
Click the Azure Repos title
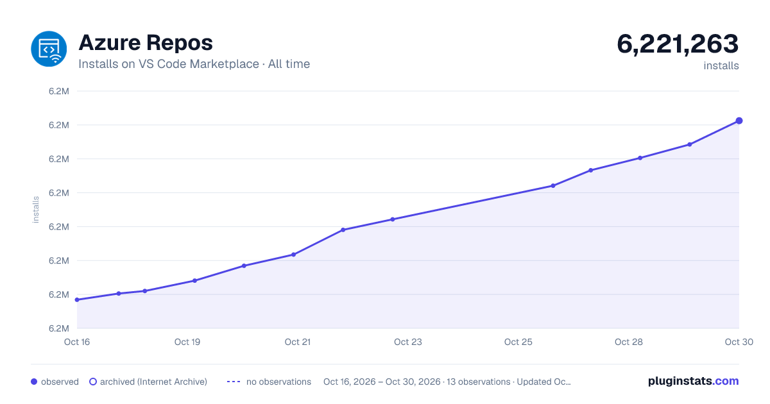146,43
